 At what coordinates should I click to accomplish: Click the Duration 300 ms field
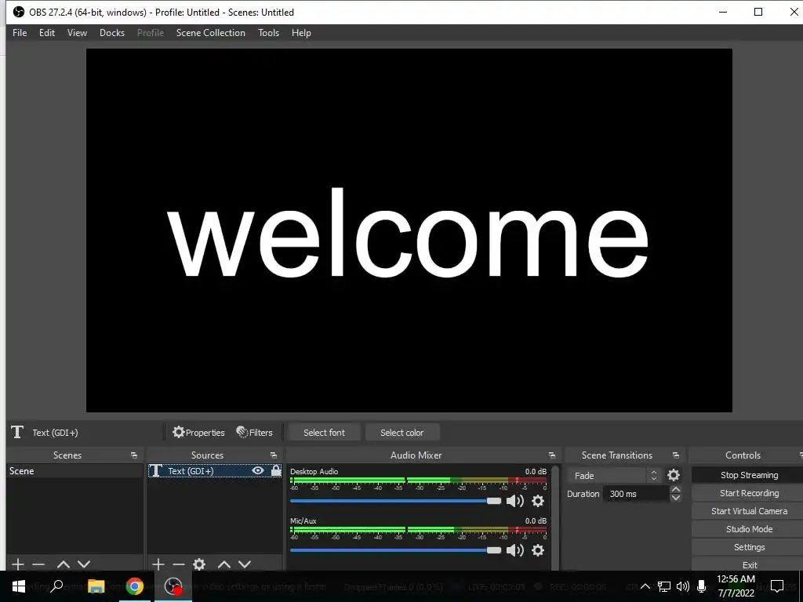point(636,494)
